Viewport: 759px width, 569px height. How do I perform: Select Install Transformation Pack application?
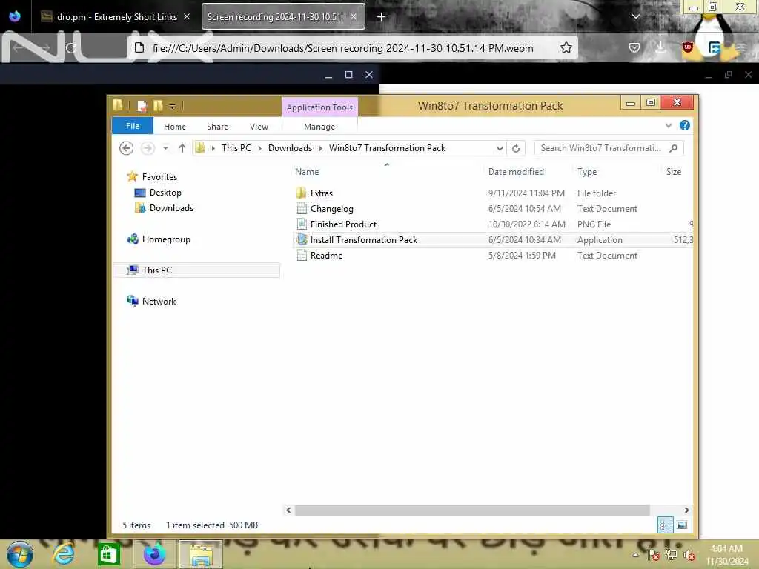point(363,240)
